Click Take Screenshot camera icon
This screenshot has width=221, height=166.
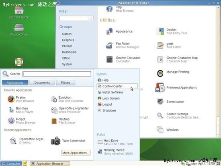tap(55, 141)
